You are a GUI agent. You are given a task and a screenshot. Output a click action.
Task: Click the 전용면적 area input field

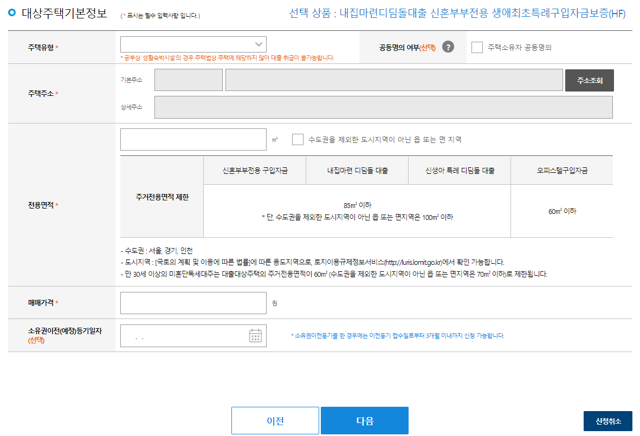click(x=193, y=139)
